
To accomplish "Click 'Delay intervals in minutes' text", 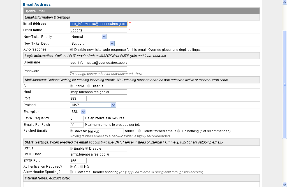I will click(105, 118).
